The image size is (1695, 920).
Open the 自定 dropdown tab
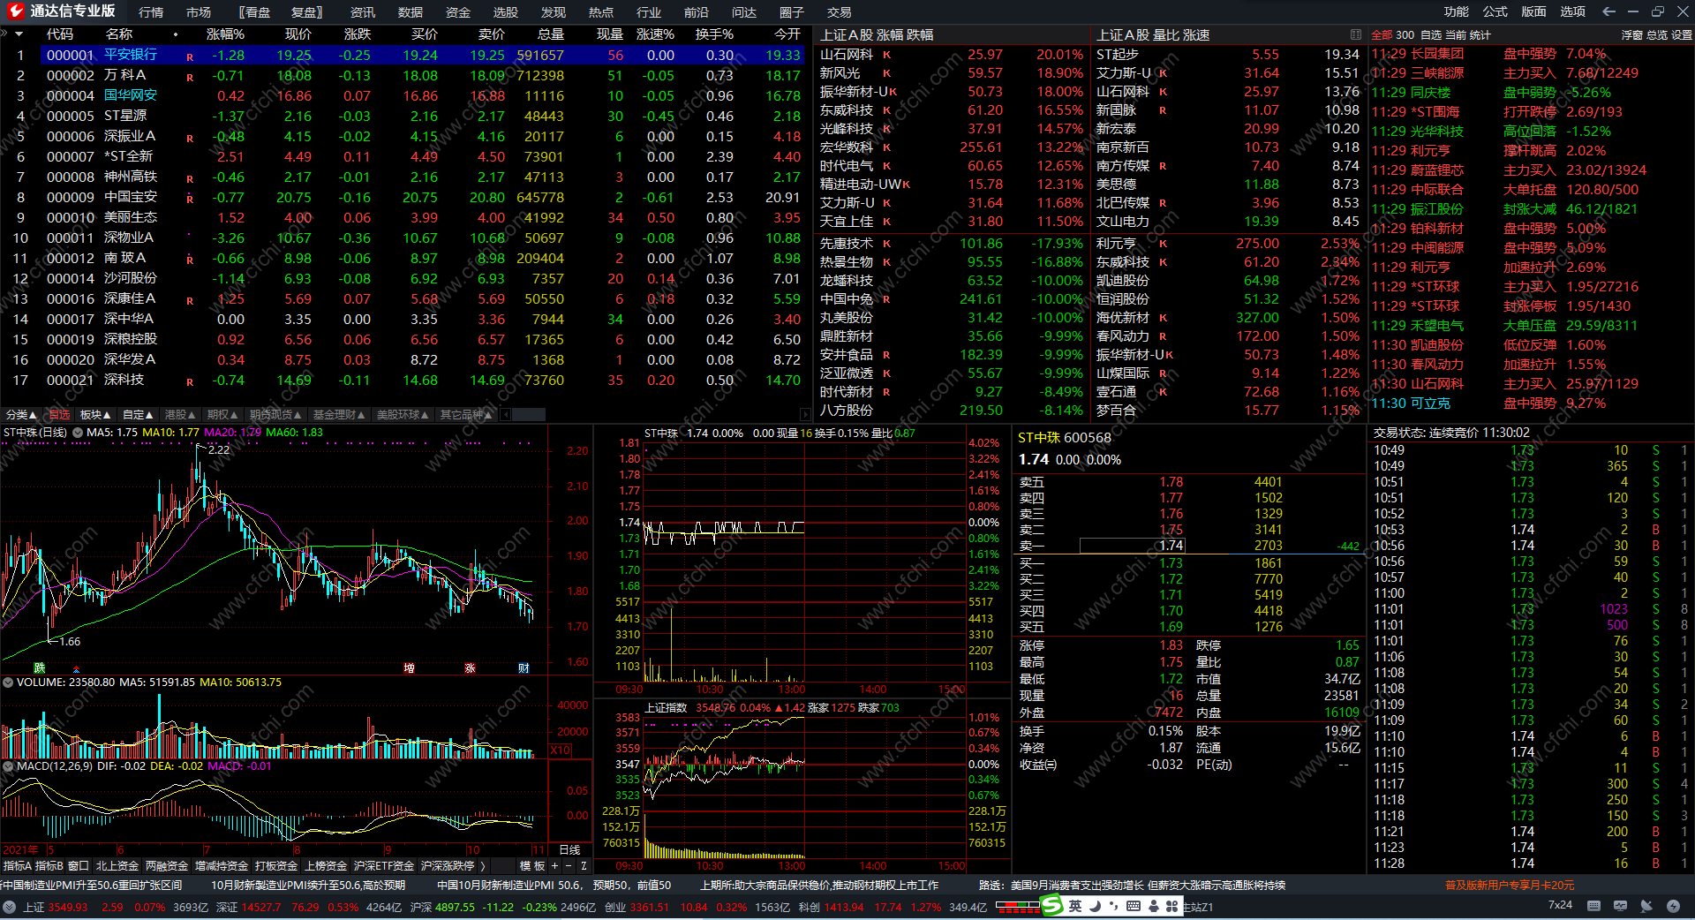pos(138,415)
